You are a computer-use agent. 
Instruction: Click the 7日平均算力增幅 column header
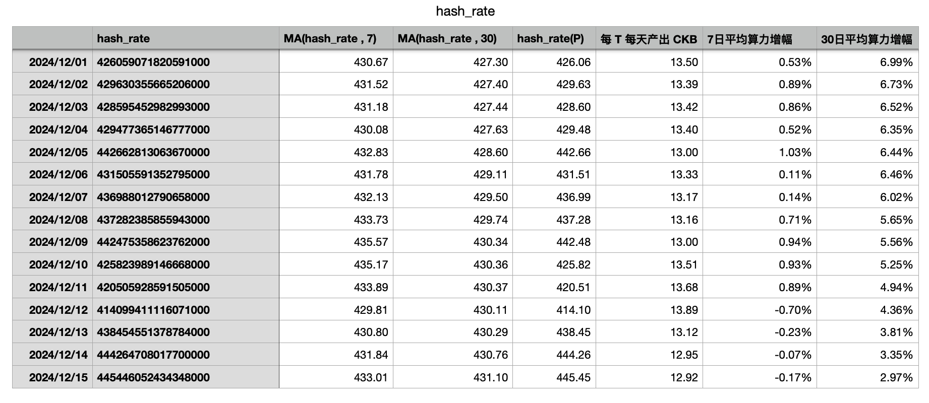pyautogui.click(x=749, y=39)
